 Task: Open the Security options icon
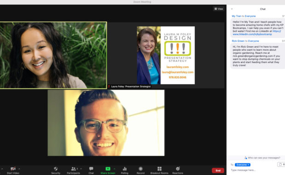pos(56,170)
